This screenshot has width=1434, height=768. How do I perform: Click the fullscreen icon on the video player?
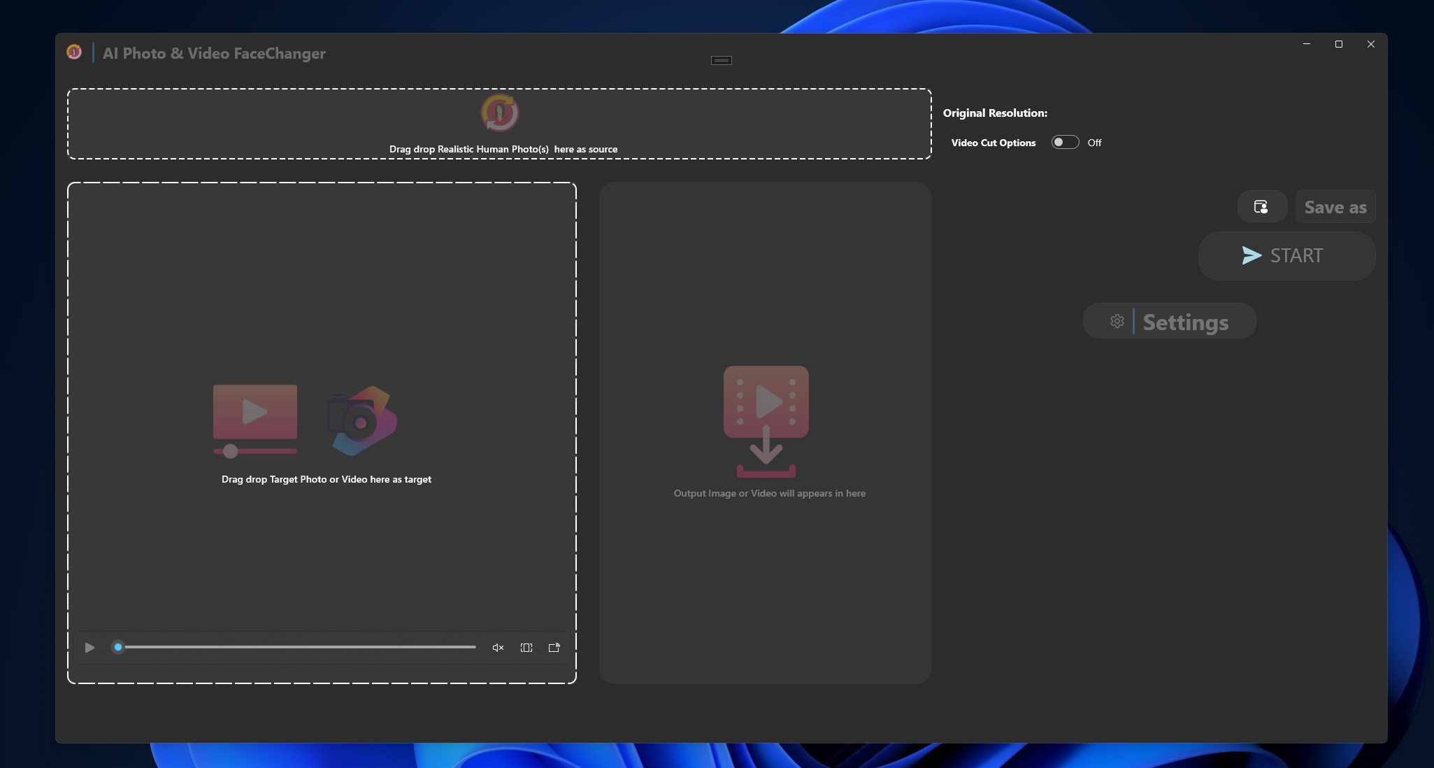click(x=526, y=647)
